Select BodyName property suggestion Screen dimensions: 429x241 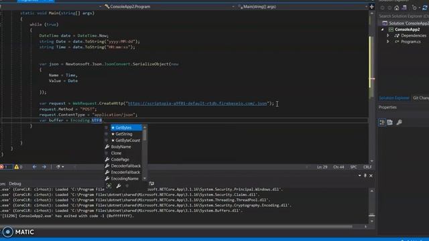121,147
